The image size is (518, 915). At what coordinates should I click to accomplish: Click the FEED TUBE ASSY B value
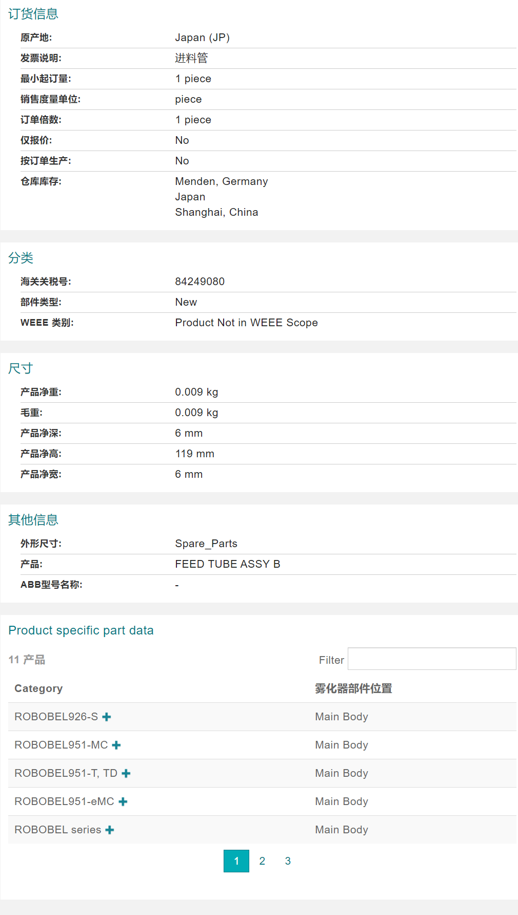[228, 564]
